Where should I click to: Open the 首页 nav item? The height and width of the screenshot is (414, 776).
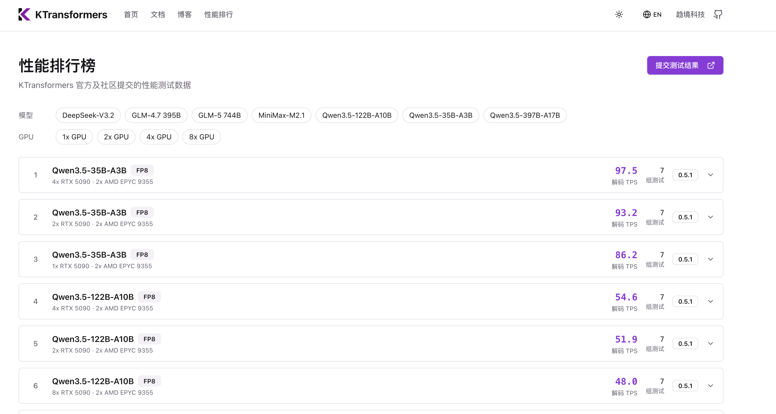(x=131, y=14)
